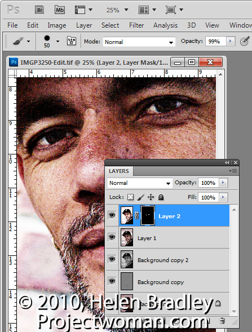Select the Layer 1 row name

coord(147,238)
